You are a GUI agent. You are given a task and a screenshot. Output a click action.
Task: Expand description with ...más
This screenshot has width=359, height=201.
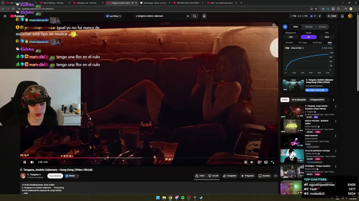(25, 193)
